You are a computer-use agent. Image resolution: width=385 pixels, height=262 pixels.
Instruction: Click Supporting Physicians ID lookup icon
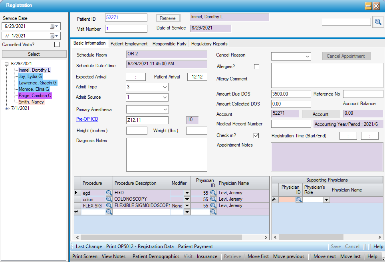pyautogui.click(x=299, y=200)
